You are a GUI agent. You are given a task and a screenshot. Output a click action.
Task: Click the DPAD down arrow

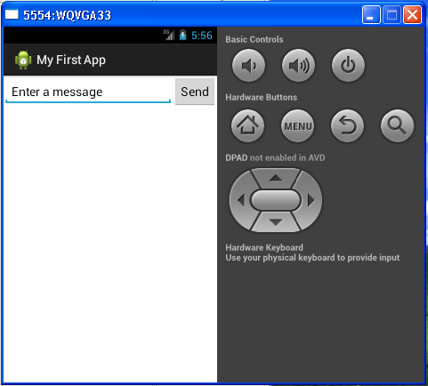coord(276,222)
